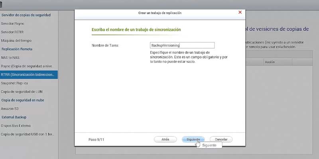This screenshot has width=319, height=159.
Task: Open Dispositivo Externo entry
Action: pos(16,126)
